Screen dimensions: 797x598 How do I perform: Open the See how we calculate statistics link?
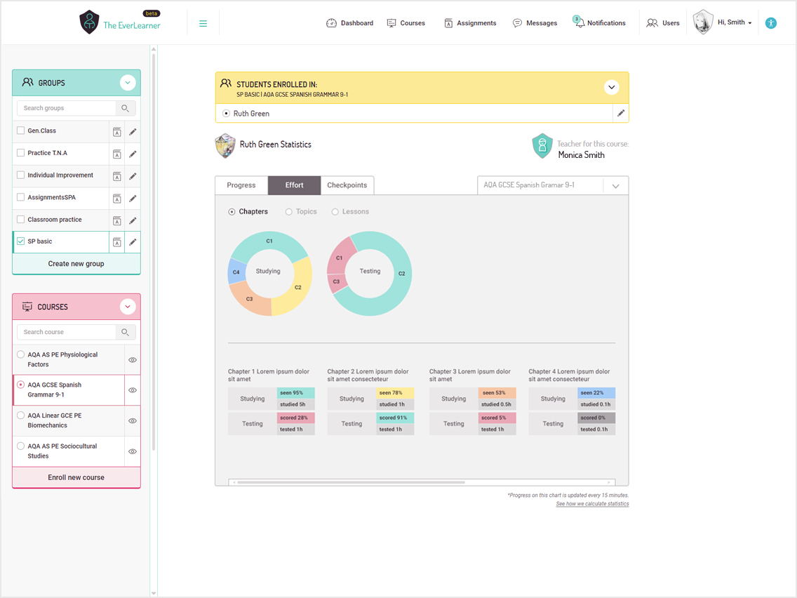click(x=592, y=504)
